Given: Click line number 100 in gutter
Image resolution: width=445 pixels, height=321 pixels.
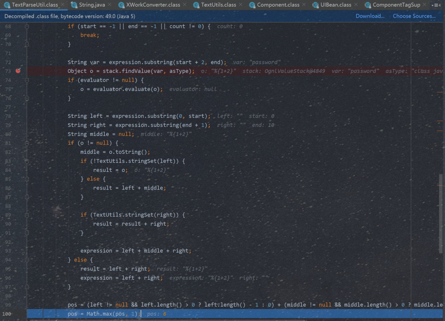Looking at the screenshot, I should (x=7, y=314).
